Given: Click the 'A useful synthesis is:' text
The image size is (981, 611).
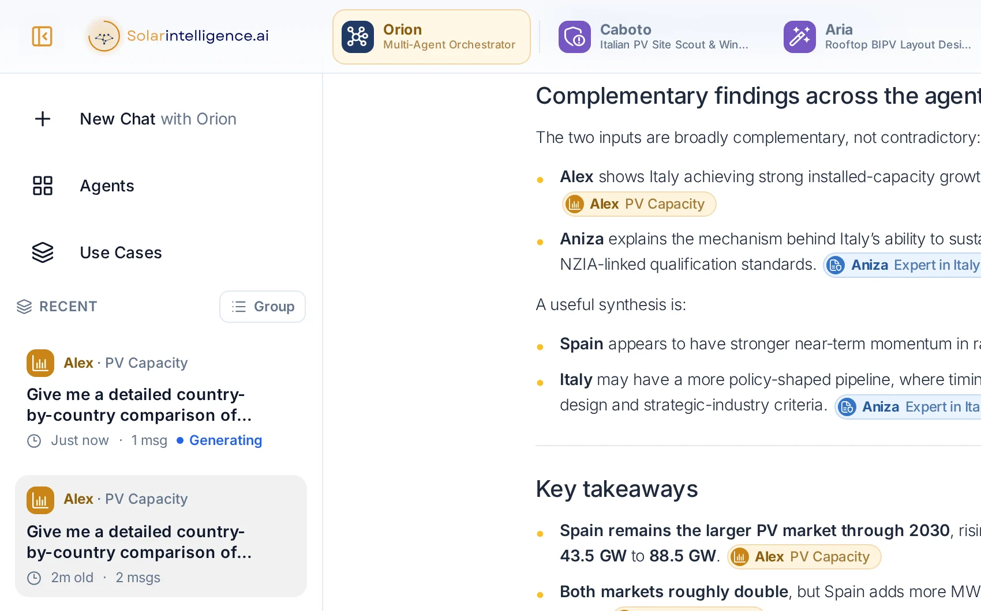Looking at the screenshot, I should (x=611, y=304).
